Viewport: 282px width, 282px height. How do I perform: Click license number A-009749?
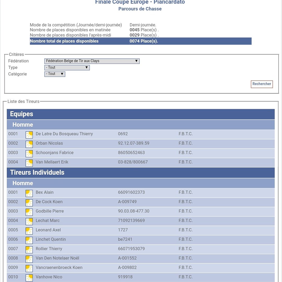127,202
